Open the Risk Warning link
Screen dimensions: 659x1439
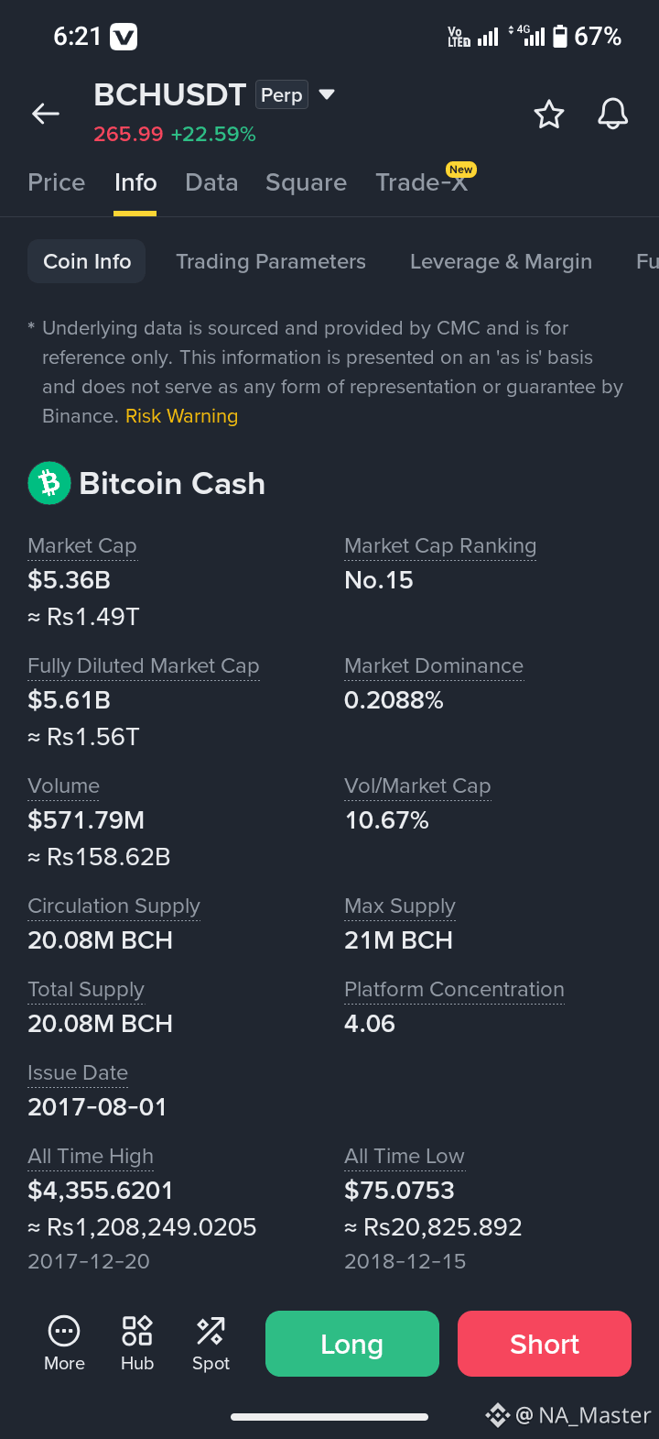click(181, 416)
